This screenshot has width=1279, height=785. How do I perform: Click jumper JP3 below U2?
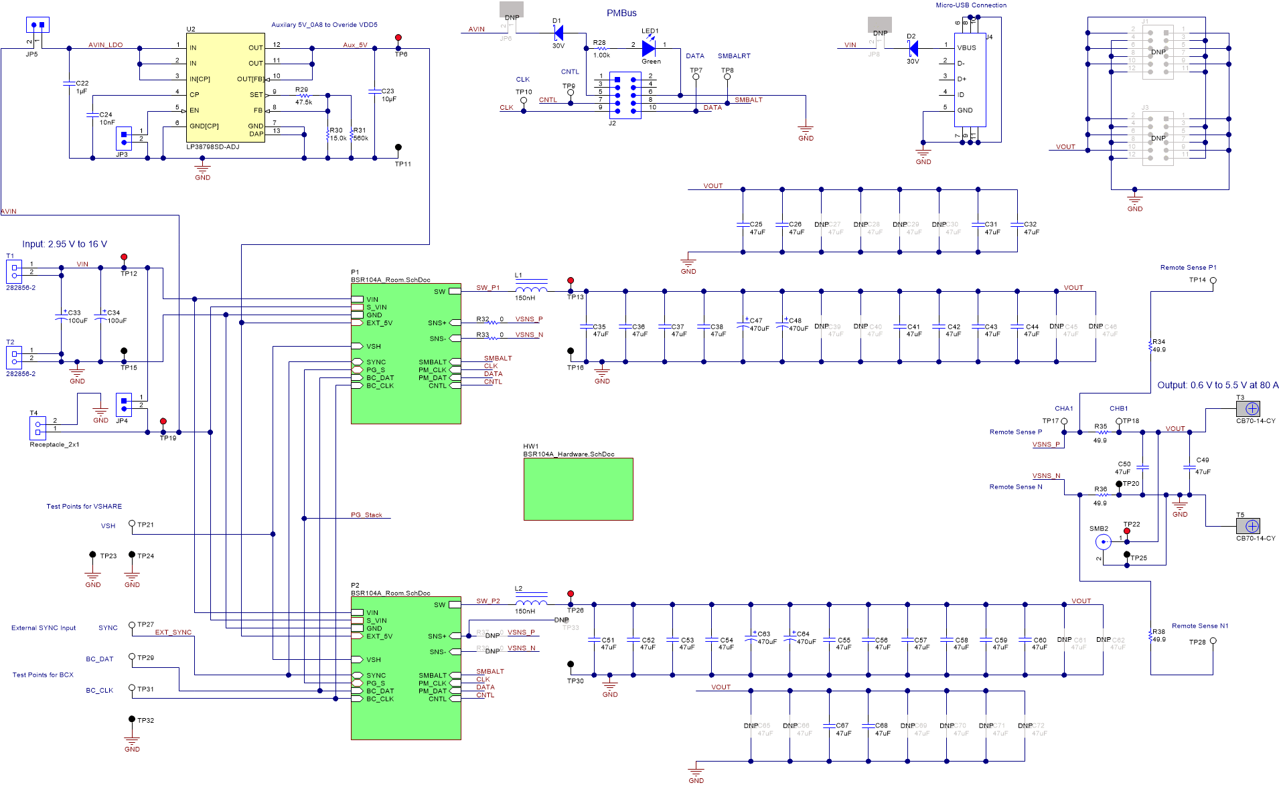pyautogui.click(x=123, y=139)
